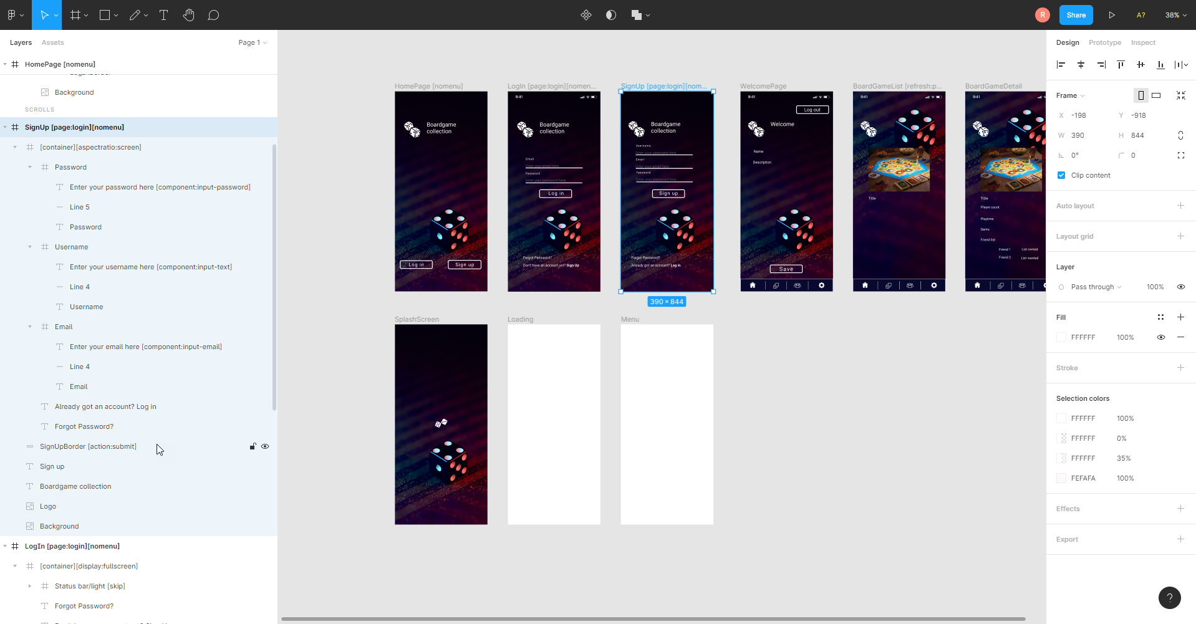Select the Comment tool

[x=213, y=15]
